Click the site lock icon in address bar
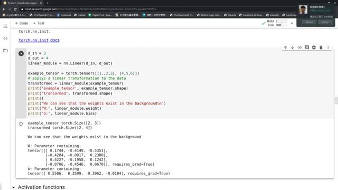Image resolution: width=338 pixels, height=190 pixels. [22, 9]
